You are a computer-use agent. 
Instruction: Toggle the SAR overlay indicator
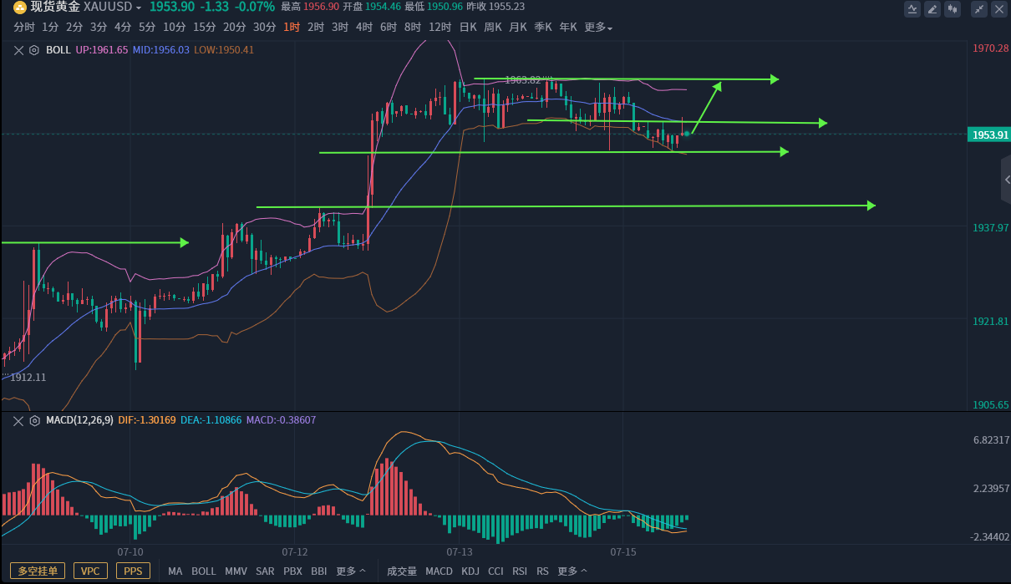coord(265,571)
